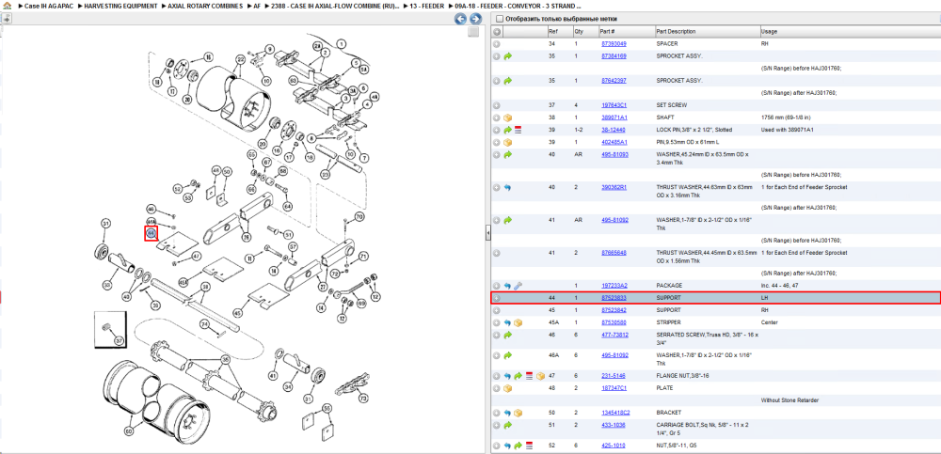Click the pin icon above the diagram
This screenshot has width=941, height=454.
pyautogui.click(x=7, y=19)
